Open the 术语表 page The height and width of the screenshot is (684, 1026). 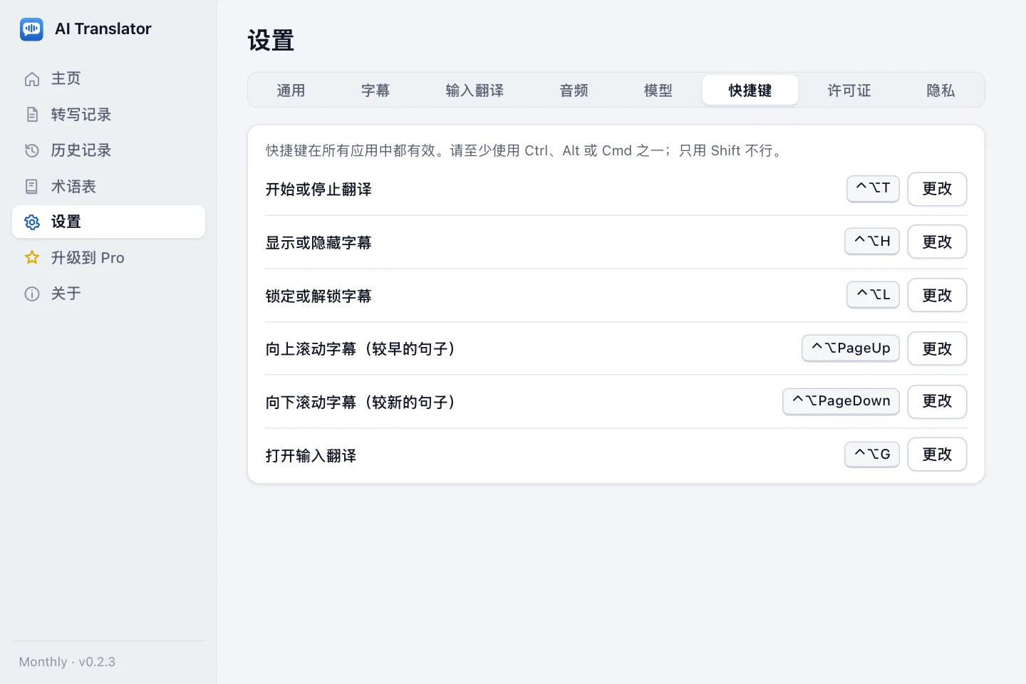(x=108, y=187)
